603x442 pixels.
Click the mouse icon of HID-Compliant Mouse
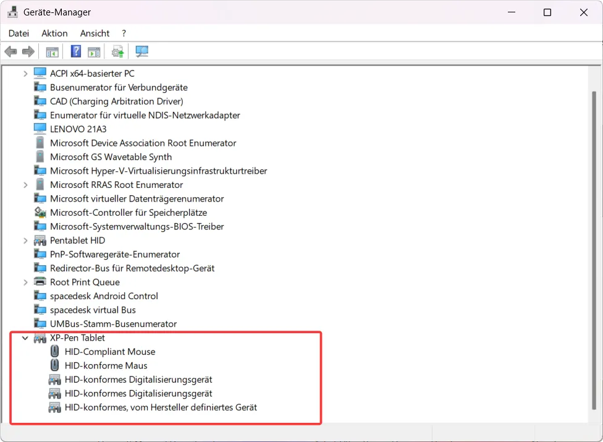click(x=54, y=351)
